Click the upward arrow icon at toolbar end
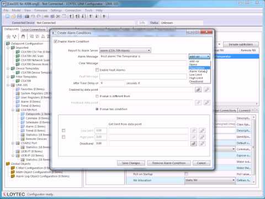 104,16
